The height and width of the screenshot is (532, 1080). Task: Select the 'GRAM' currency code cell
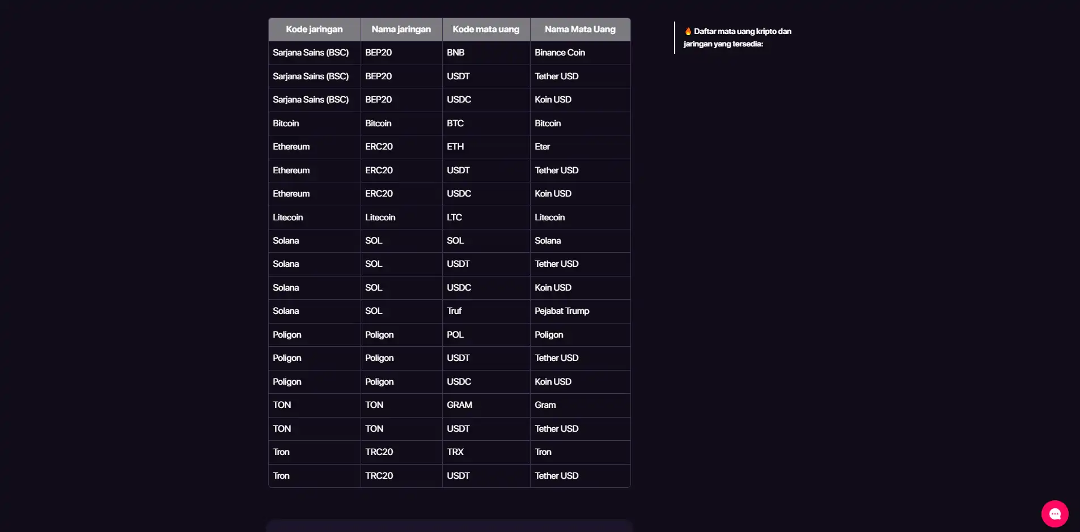click(486, 405)
